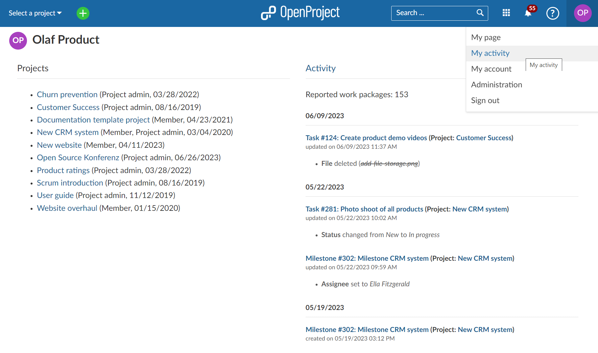The height and width of the screenshot is (353, 598).
Task: Open the modules grid menu icon
Action: tap(506, 13)
